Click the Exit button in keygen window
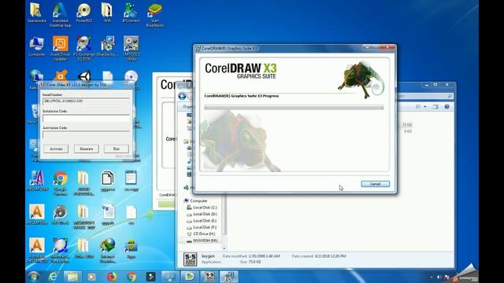Image resolution: width=504 pixels, height=283 pixels. point(116,149)
